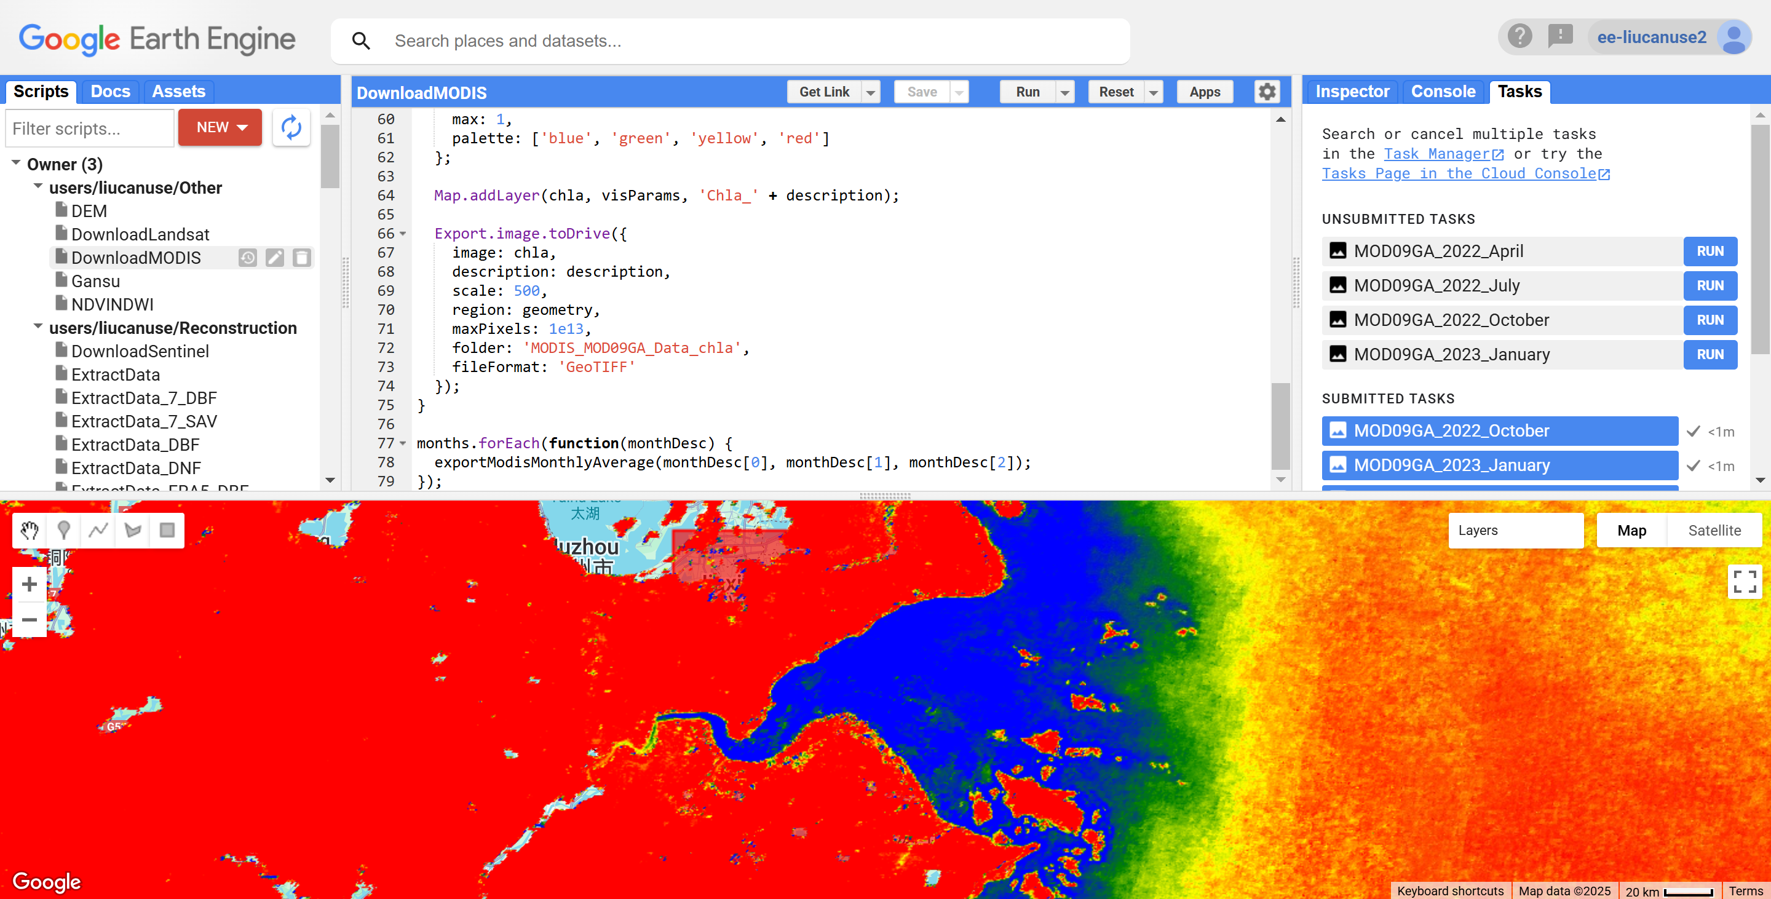Delete the DownloadMODIS script via trash icon
1771x899 pixels.
pos(302,258)
